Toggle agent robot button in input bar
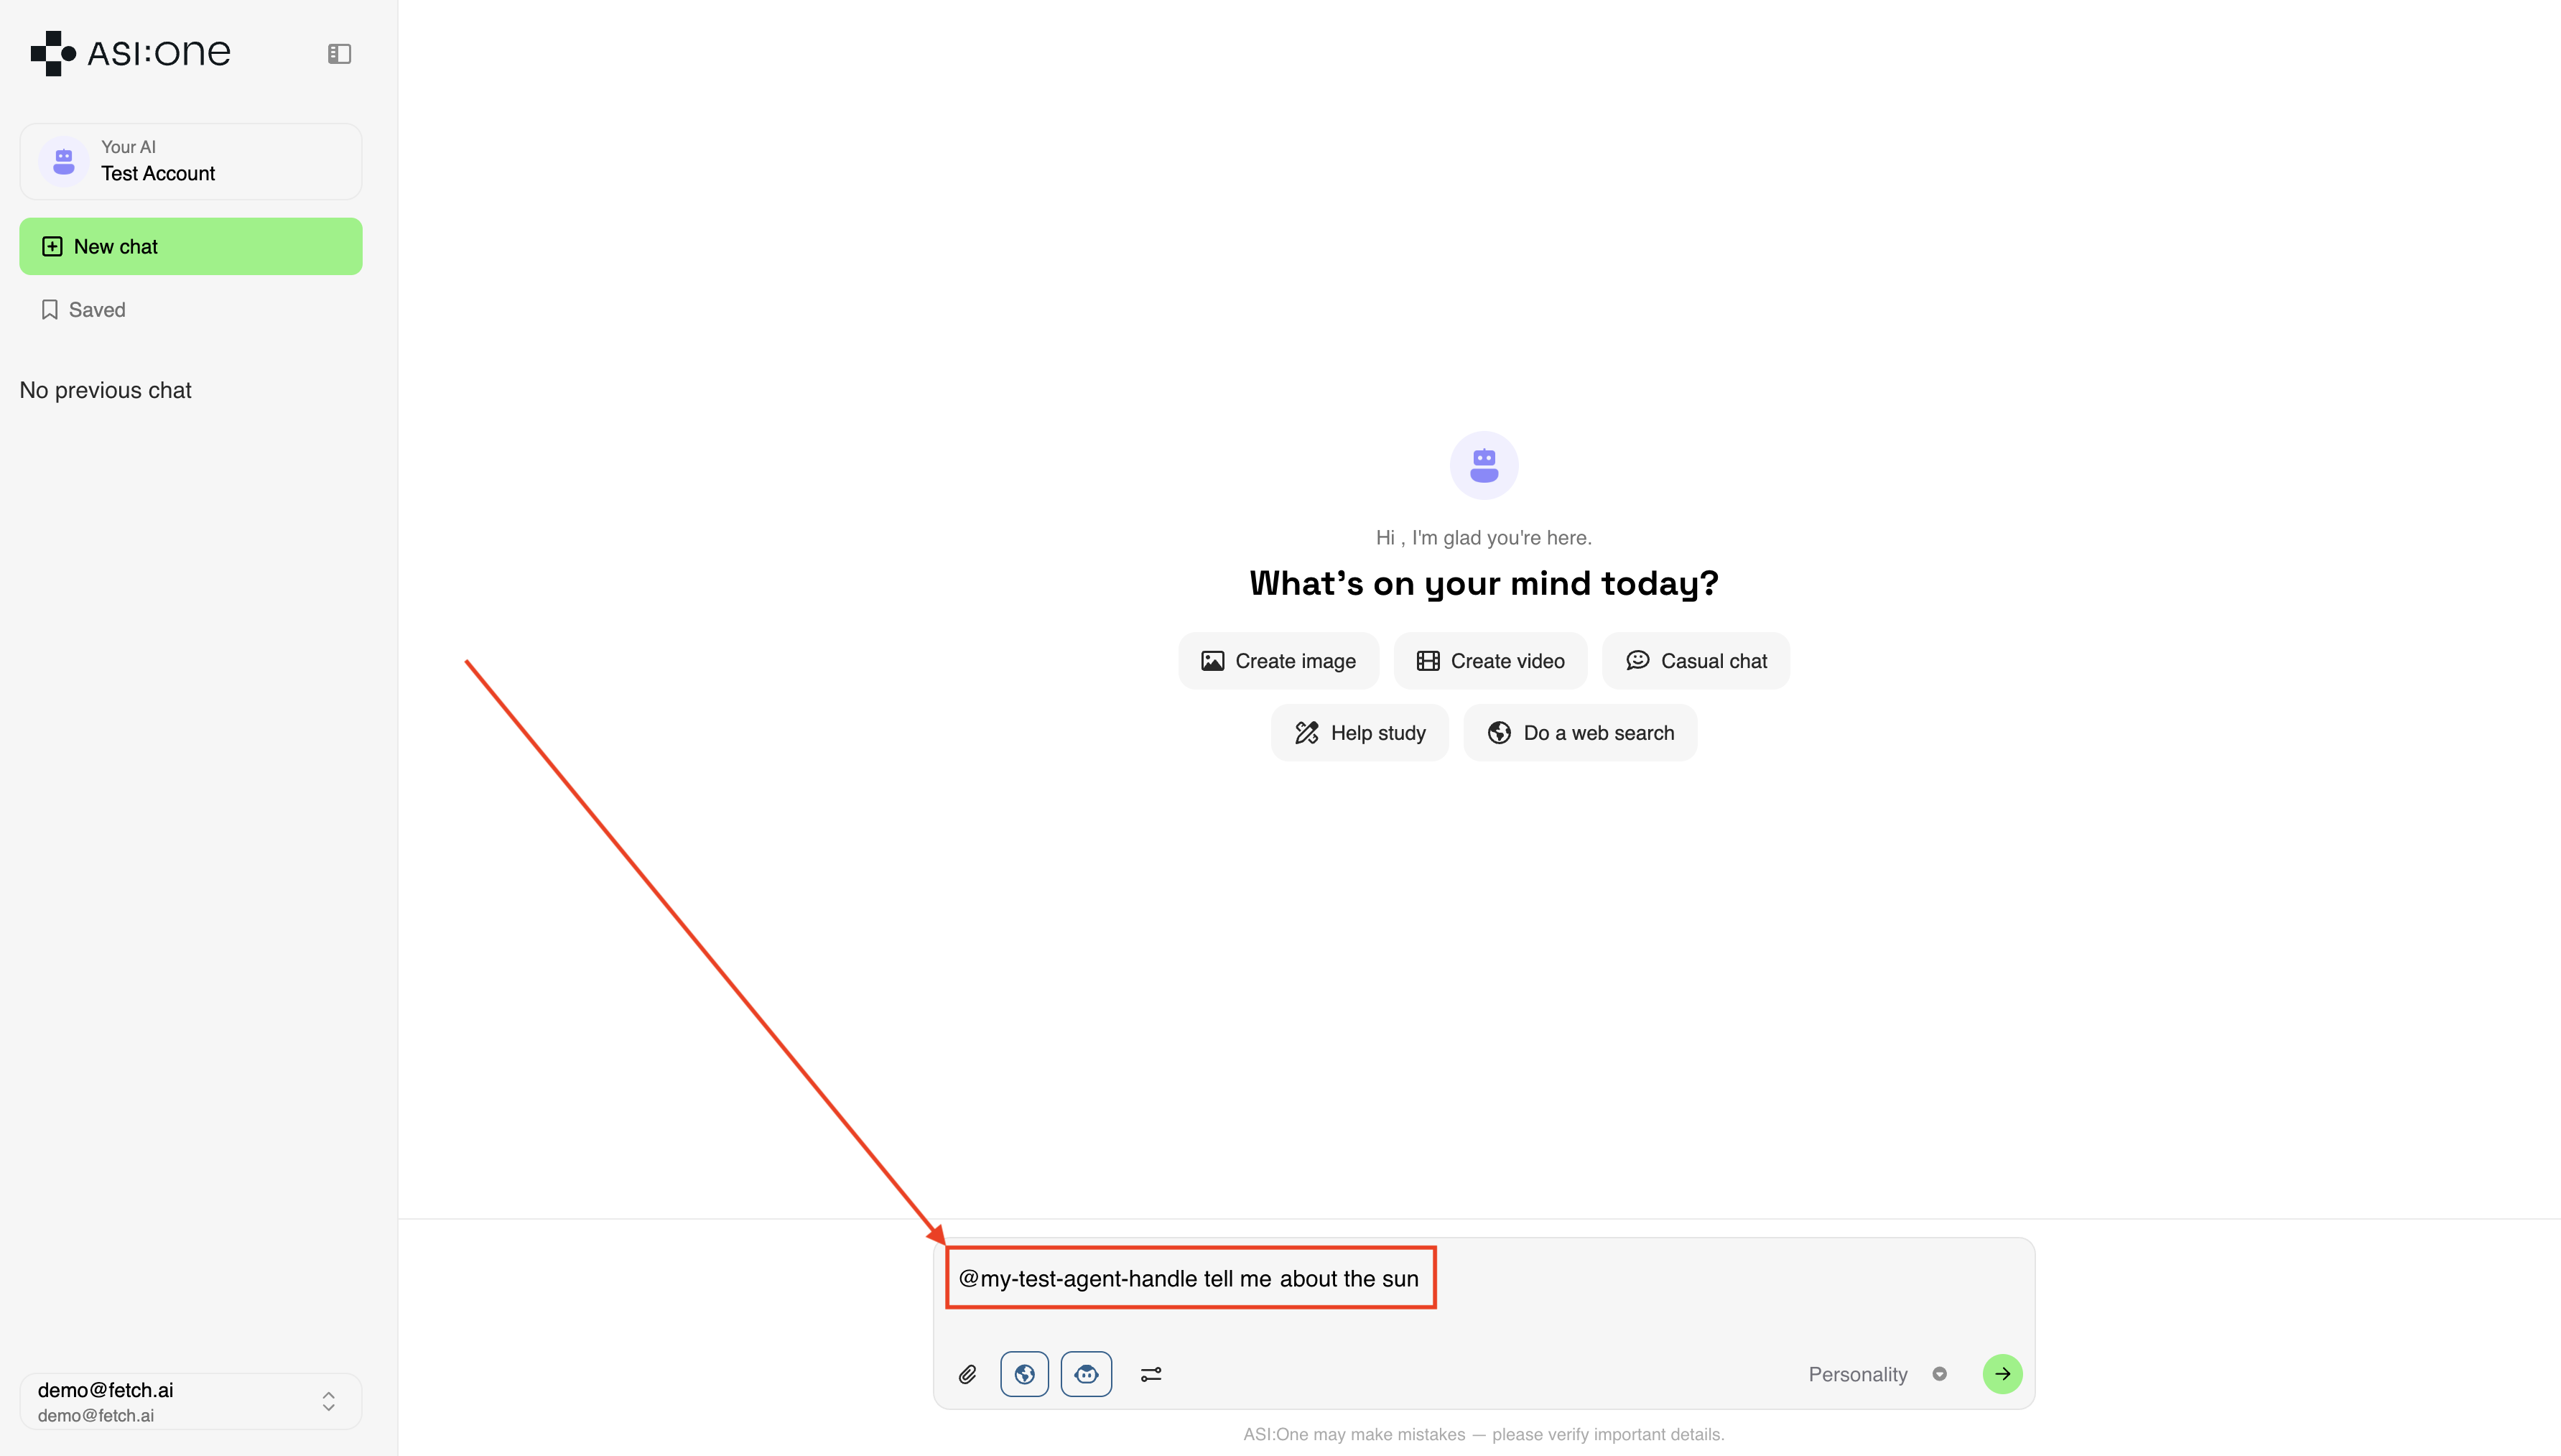 pos(1086,1374)
